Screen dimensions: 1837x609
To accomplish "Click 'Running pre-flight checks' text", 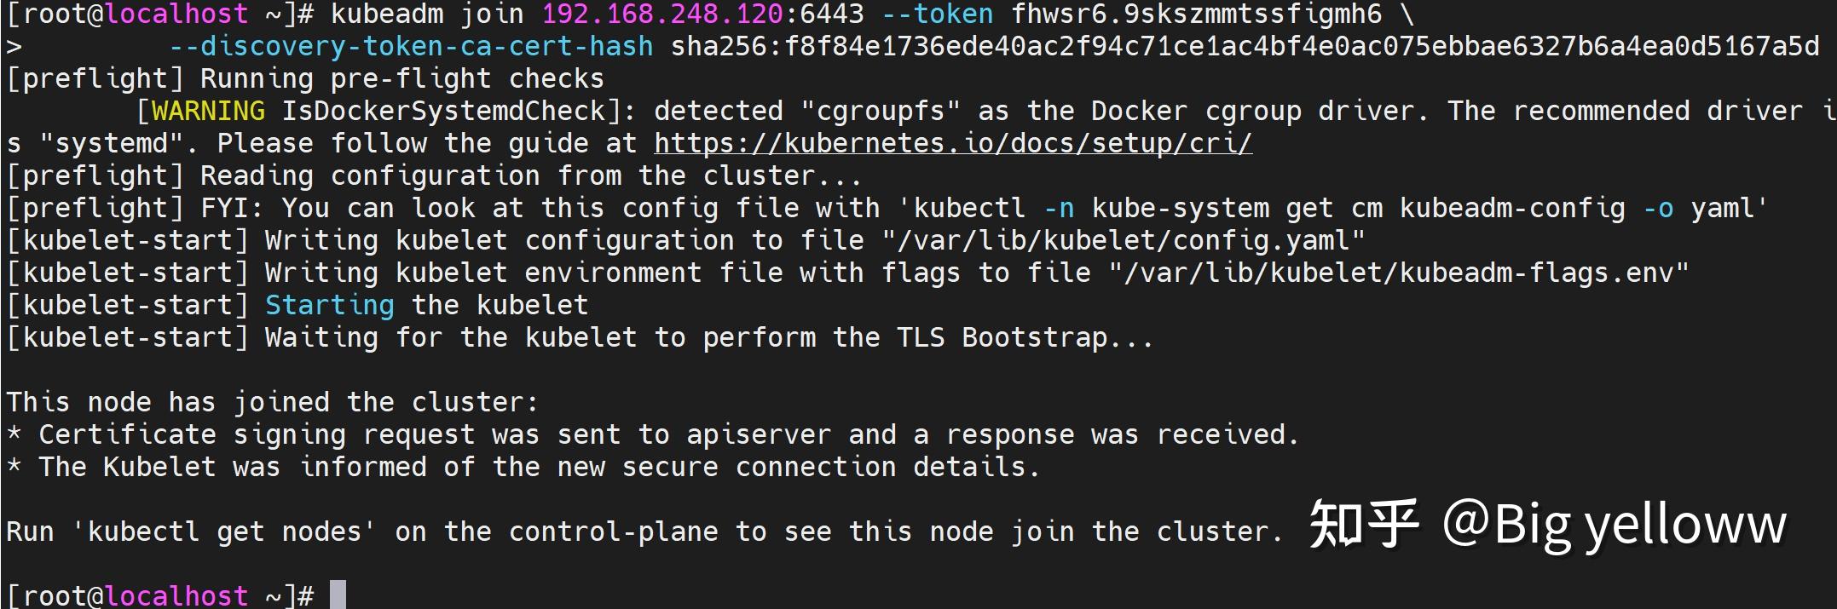I will click(401, 78).
